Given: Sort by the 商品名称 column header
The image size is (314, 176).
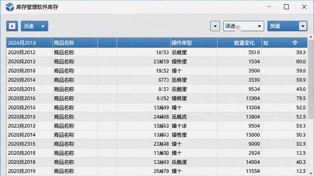Looking at the screenshot, I should pos(75,43).
